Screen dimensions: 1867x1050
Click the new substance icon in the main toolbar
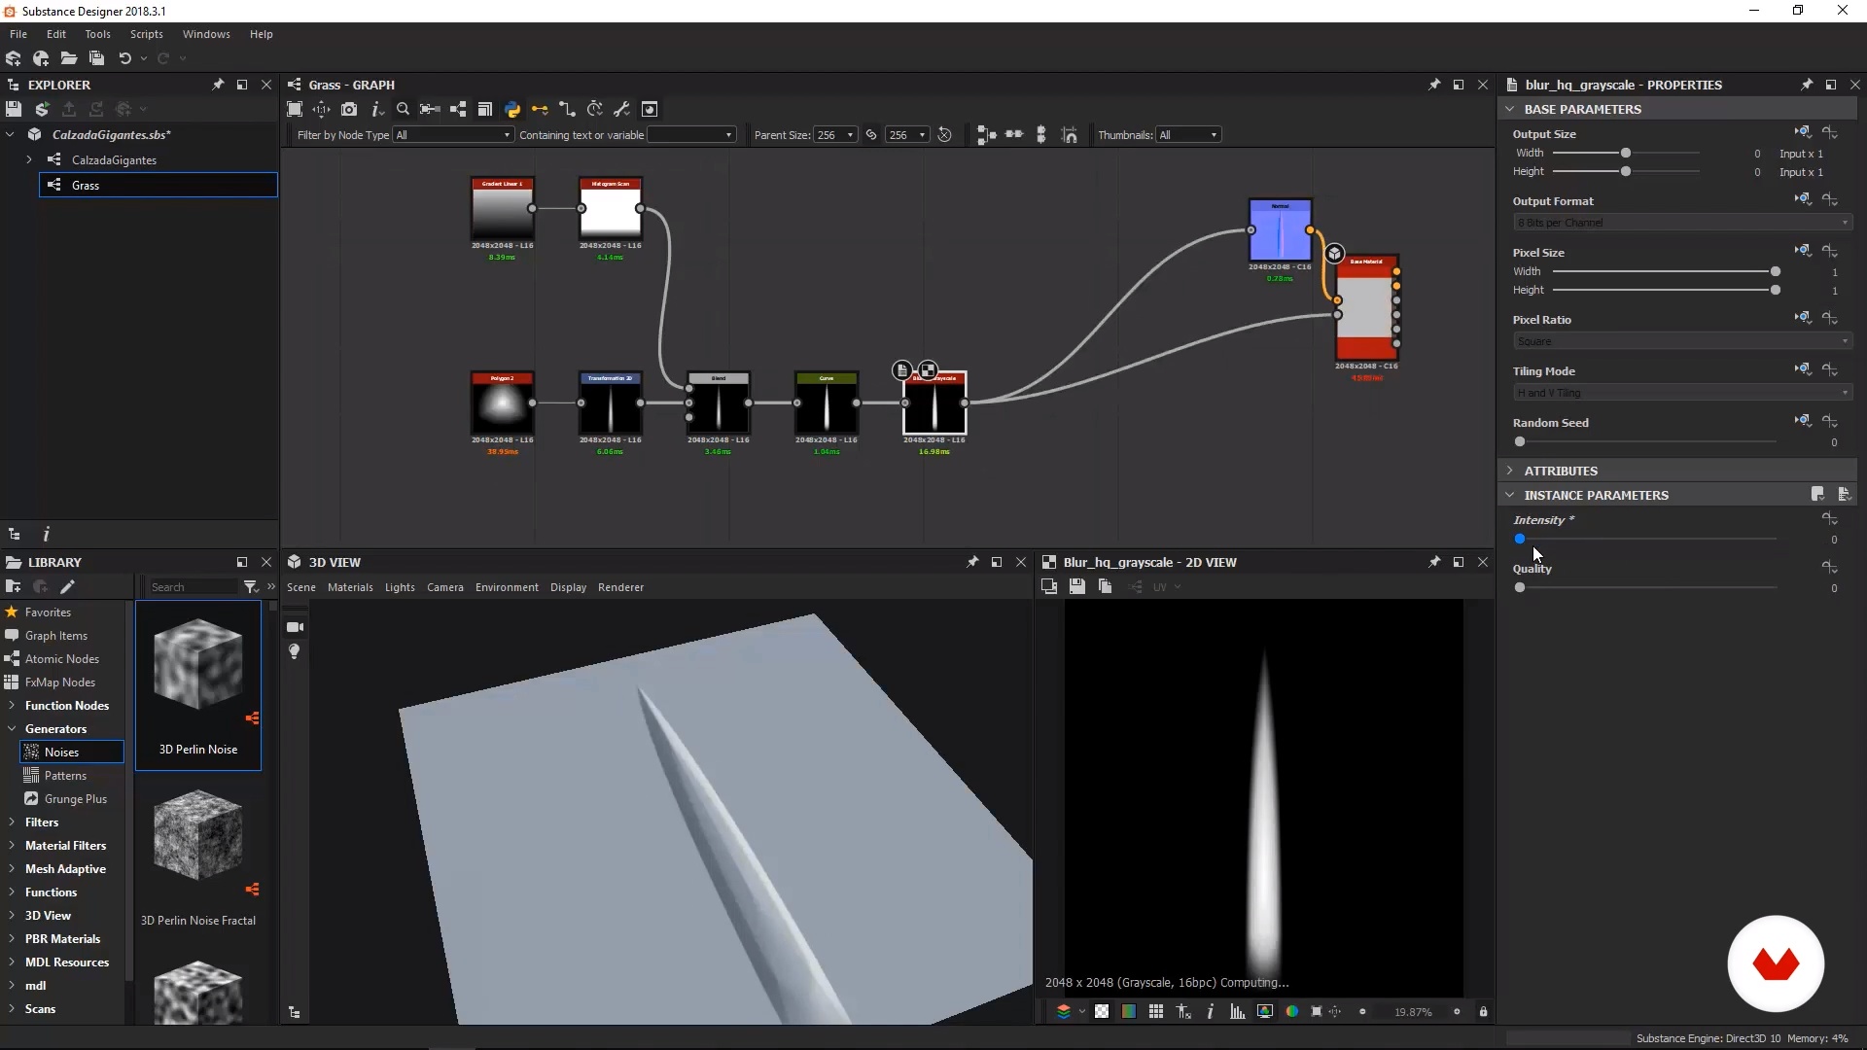pyautogui.click(x=14, y=58)
